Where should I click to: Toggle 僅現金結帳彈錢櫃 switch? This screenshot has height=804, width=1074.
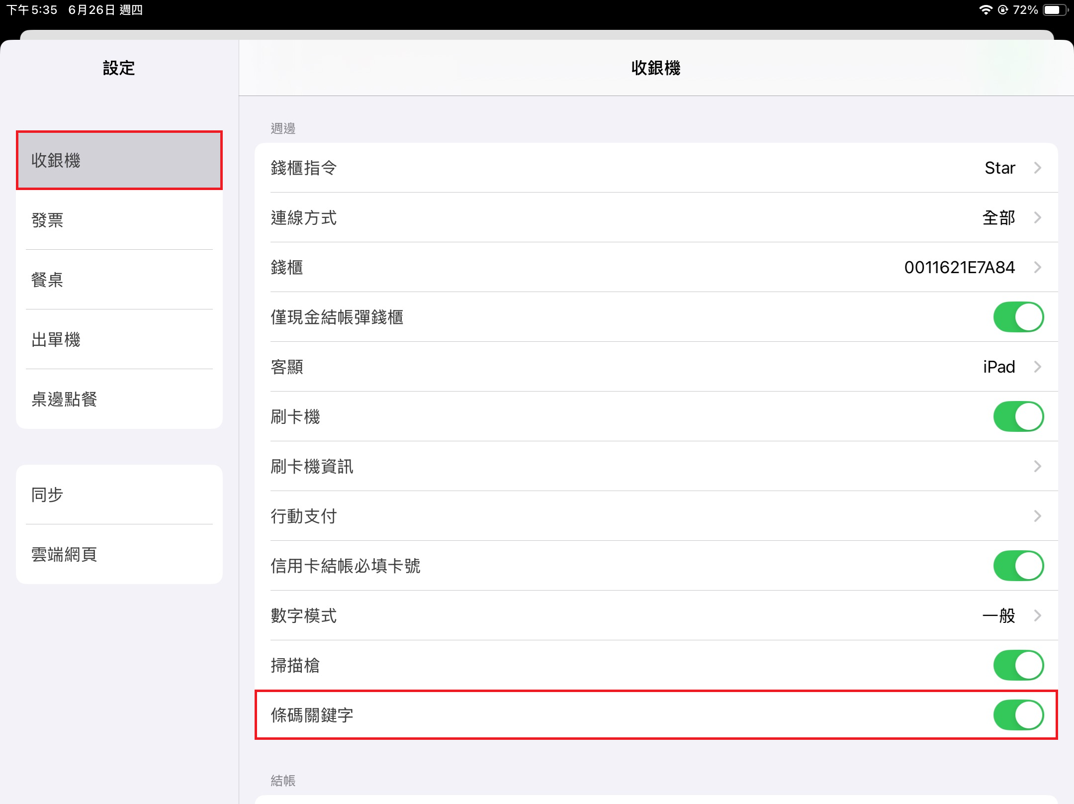coord(1018,317)
